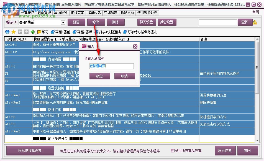
Task: Click the 取消 button in the input dialog
Action: point(125,76)
